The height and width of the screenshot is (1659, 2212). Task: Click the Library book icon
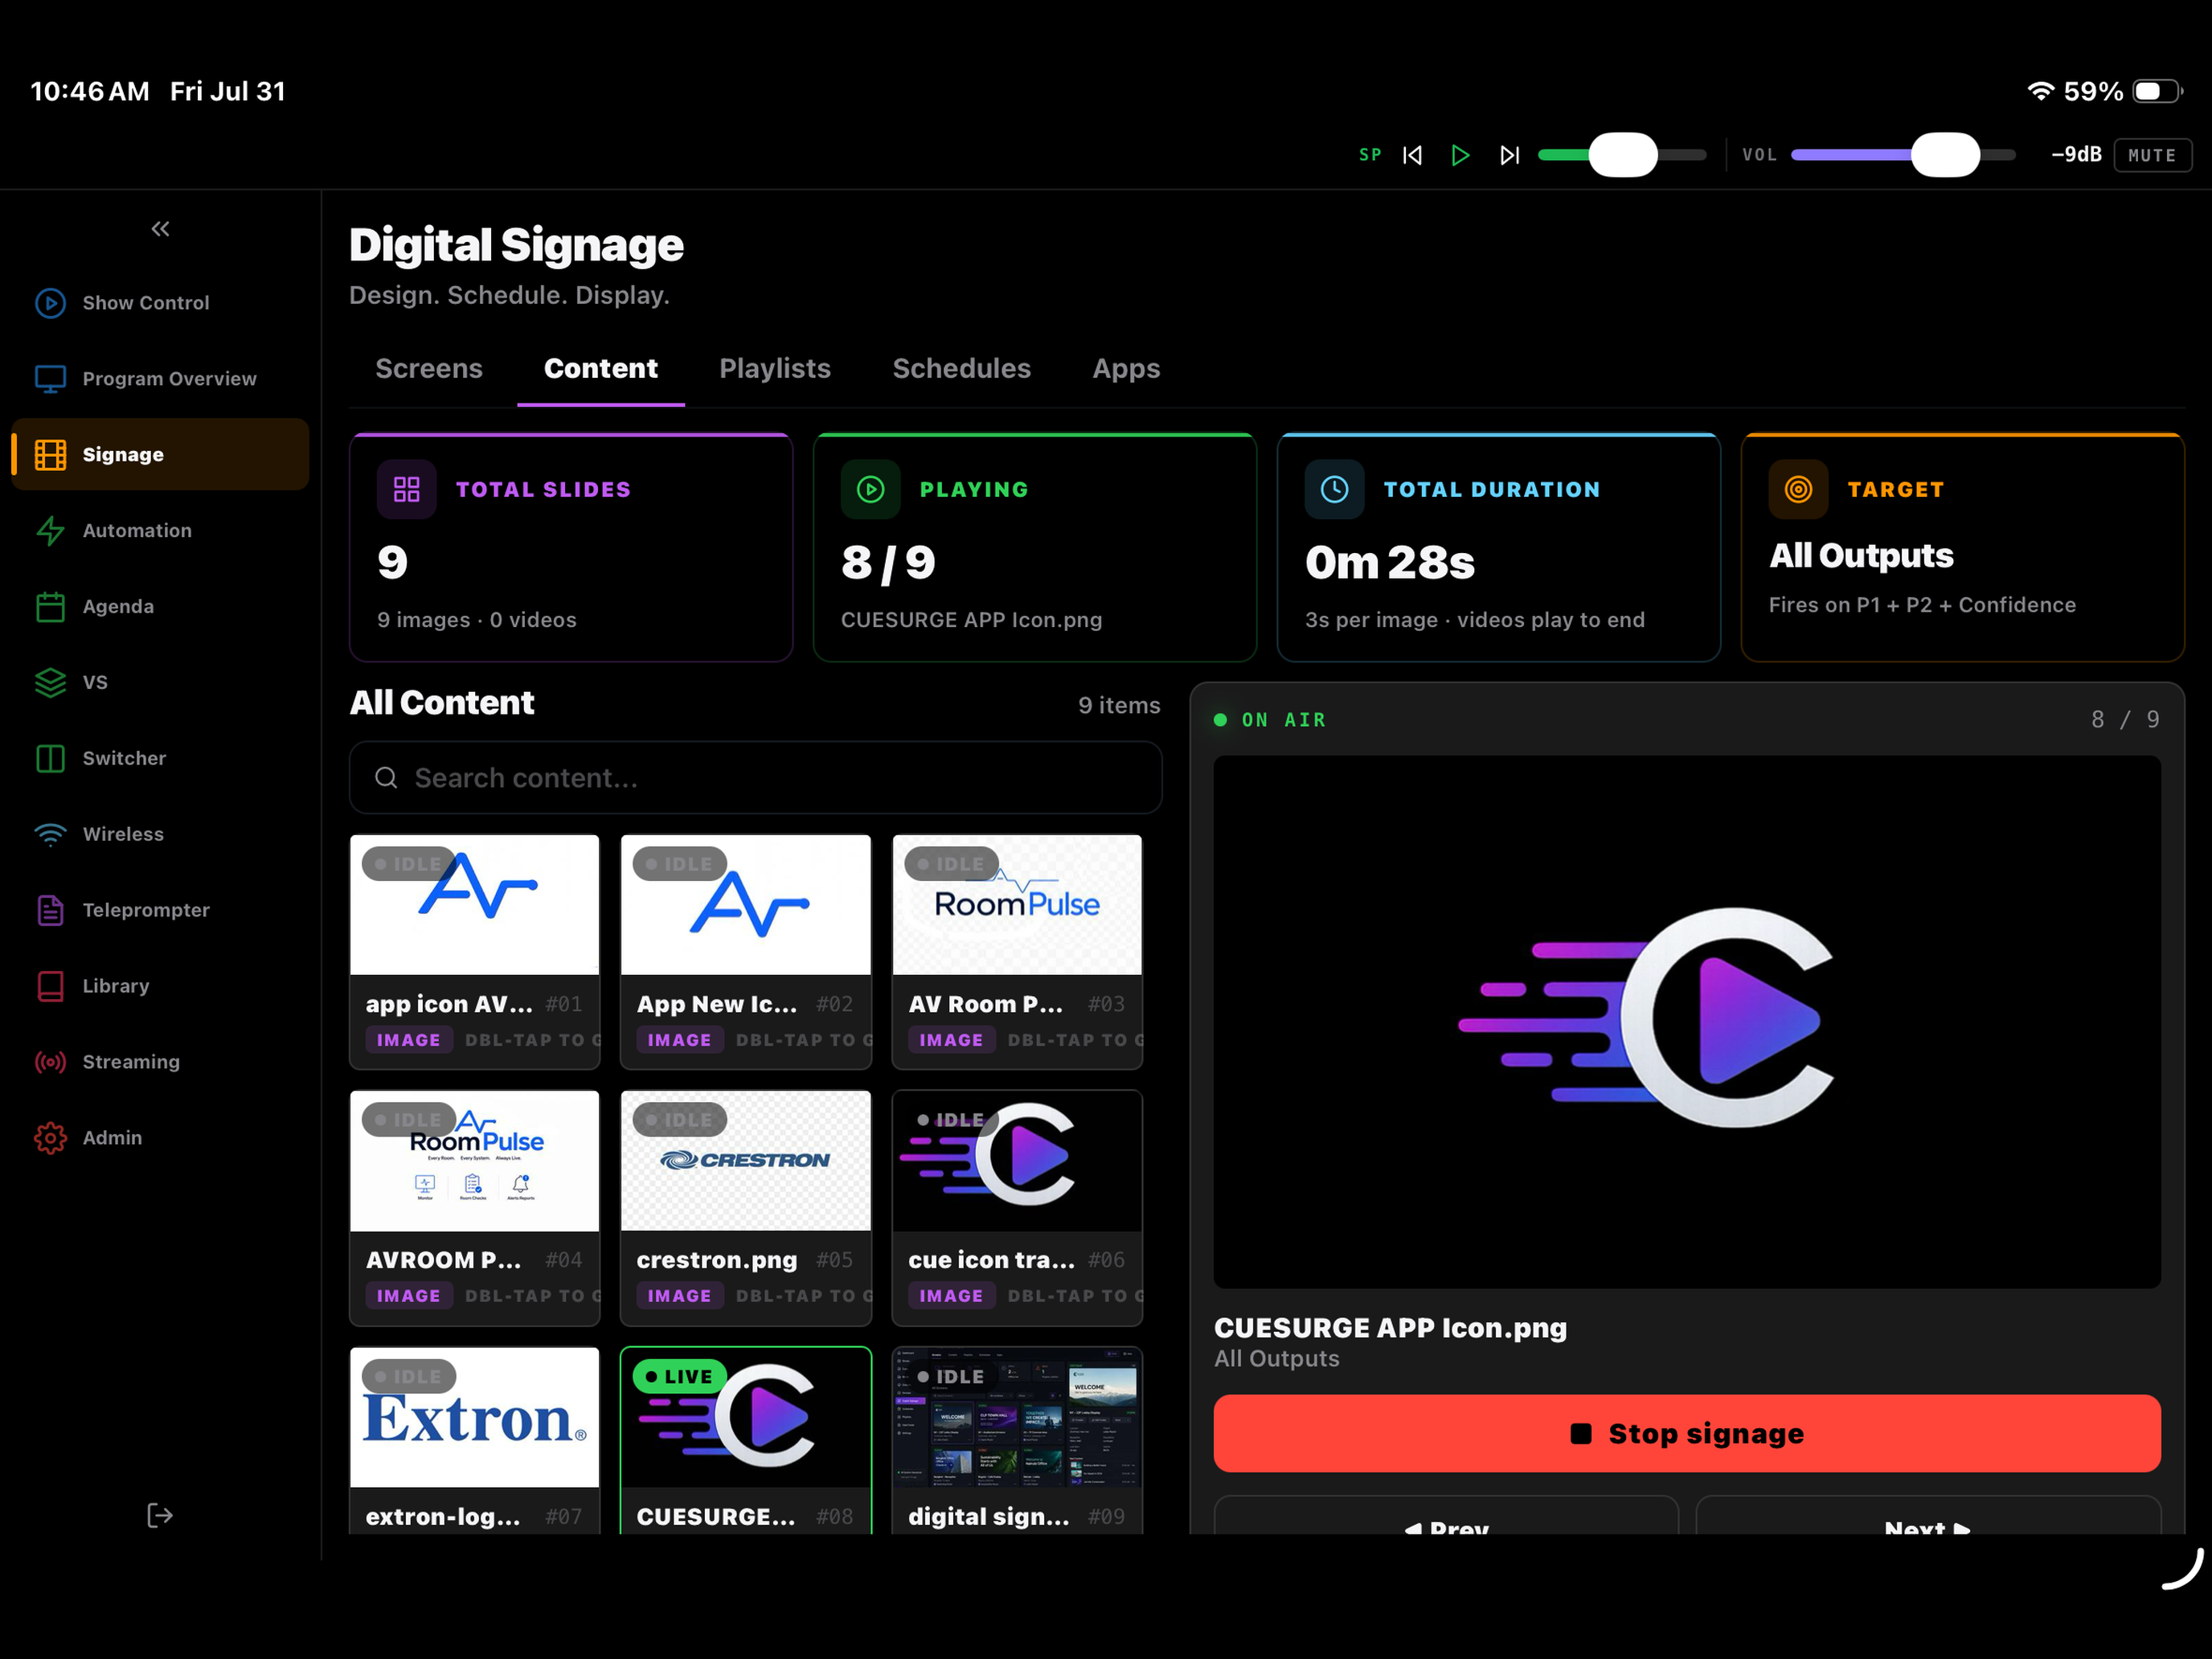coord(50,986)
